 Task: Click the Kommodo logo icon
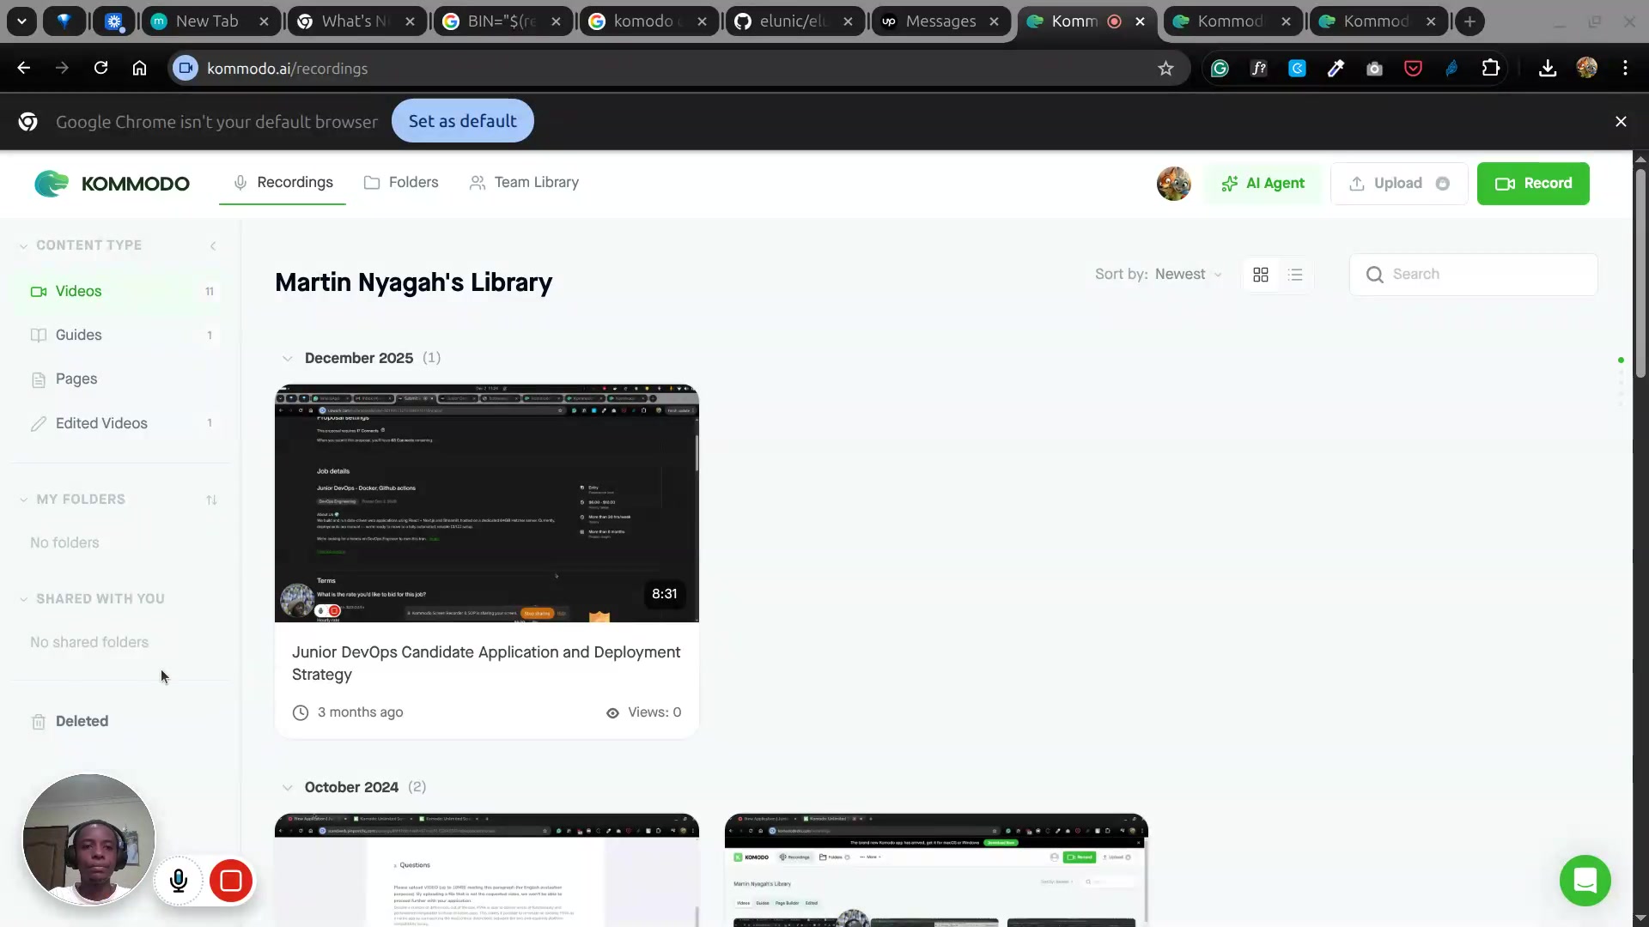coord(52,183)
